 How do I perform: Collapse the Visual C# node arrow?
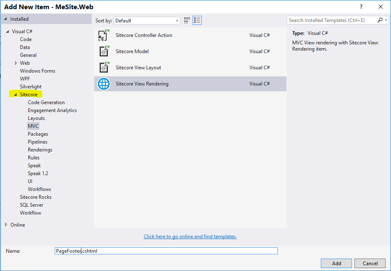tap(7, 32)
